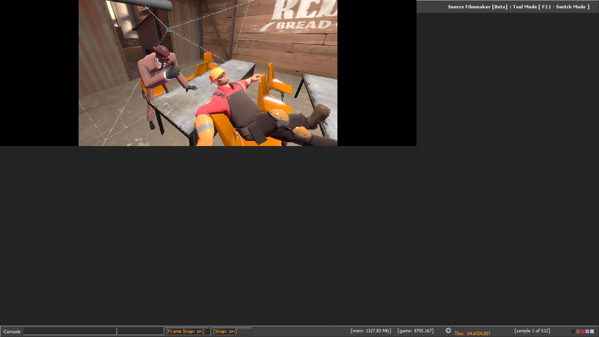This screenshot has width=599, height=337.
Task: Click the memory usage readout
Action: [371, 331]
